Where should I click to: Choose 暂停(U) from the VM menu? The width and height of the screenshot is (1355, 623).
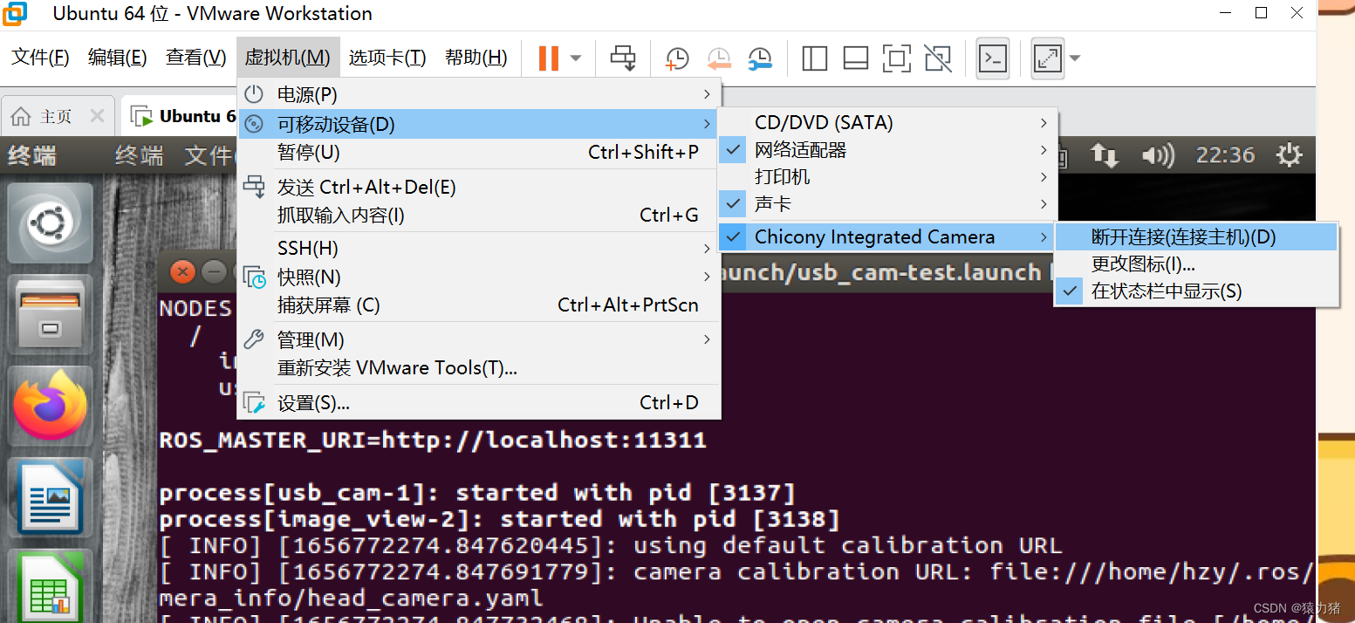(x=478, y=153)
